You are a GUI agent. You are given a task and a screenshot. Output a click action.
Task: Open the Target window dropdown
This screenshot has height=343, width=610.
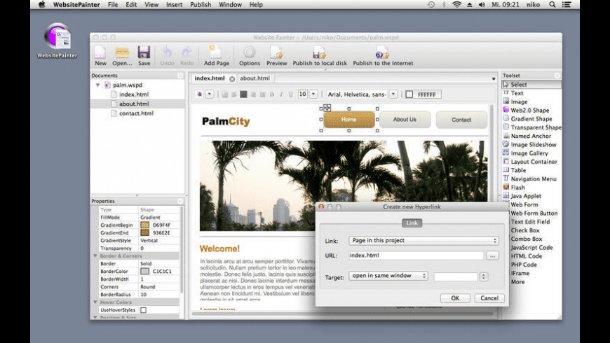pos(388,276)
